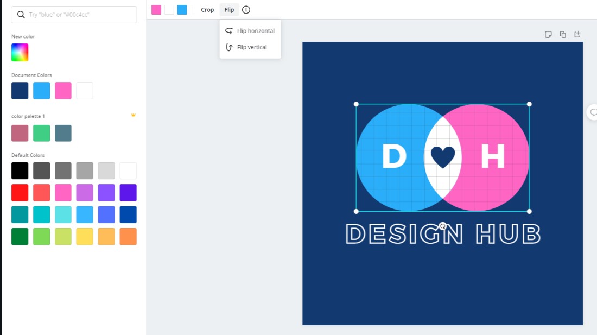597x335 pixels.
Task: Select the turquoise default color
Action: click(41, 214)
